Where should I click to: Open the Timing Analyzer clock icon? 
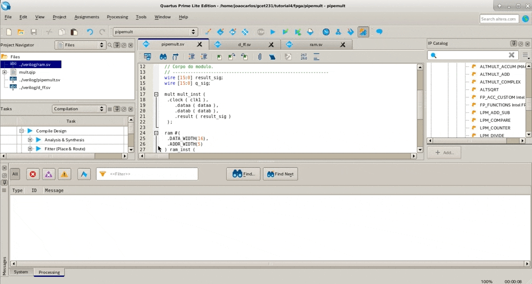pos(326,32)
